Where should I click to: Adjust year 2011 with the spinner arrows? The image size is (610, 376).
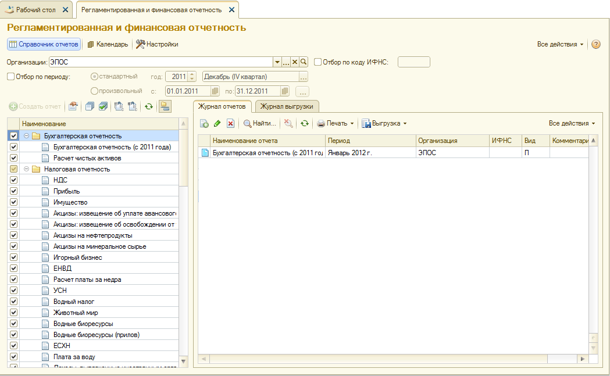coord(192,77)
